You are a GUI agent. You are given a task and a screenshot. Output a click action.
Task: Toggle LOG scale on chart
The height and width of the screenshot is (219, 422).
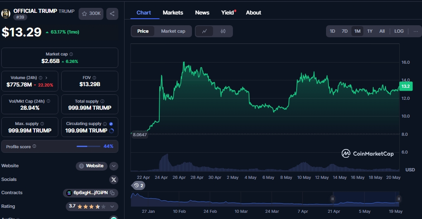click(x=399, y=31)
